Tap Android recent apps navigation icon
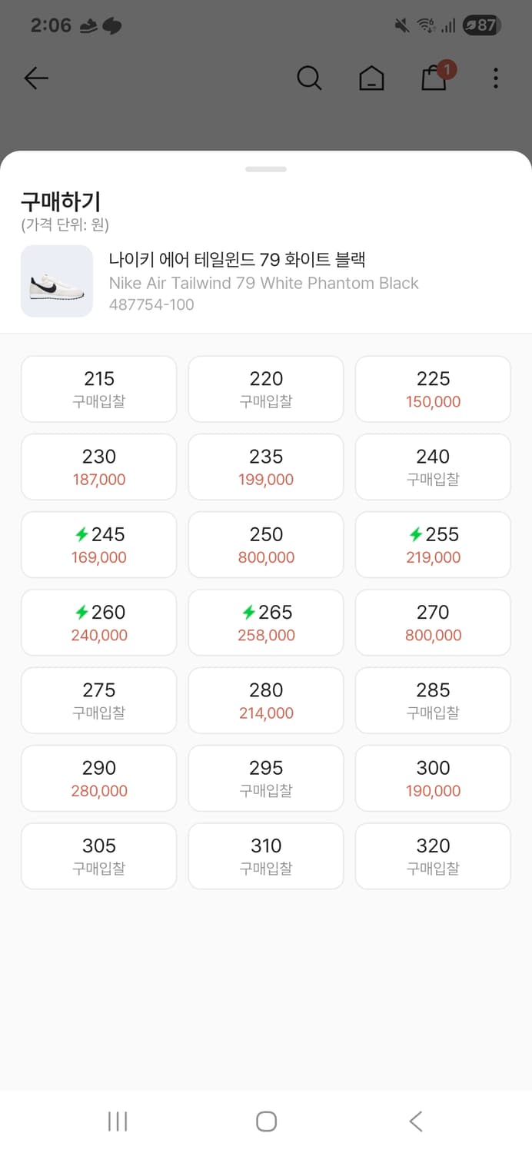 click(x=118, y=1121)
